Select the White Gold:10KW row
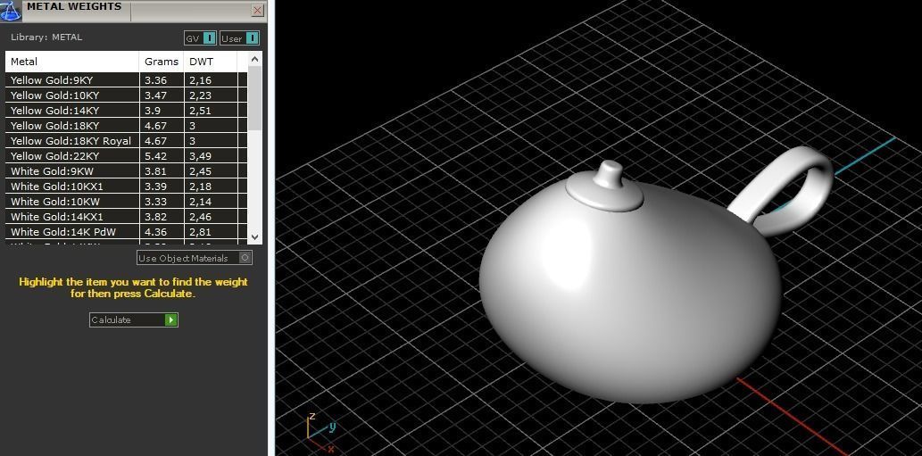The image size is (922, 456). [x=125, y=202]
